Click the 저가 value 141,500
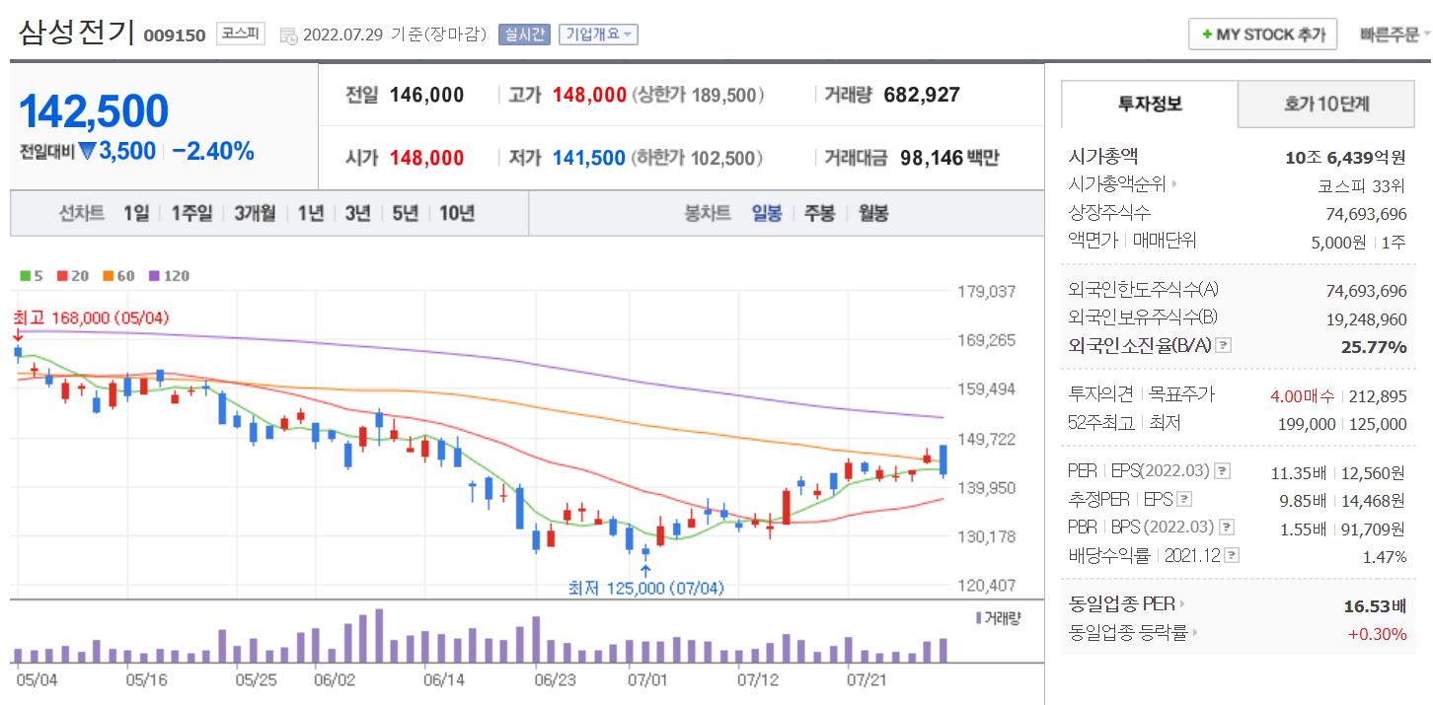 589,158
